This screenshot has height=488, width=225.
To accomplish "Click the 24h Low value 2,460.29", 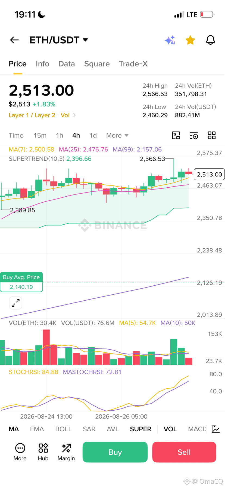I will point(155,115).
